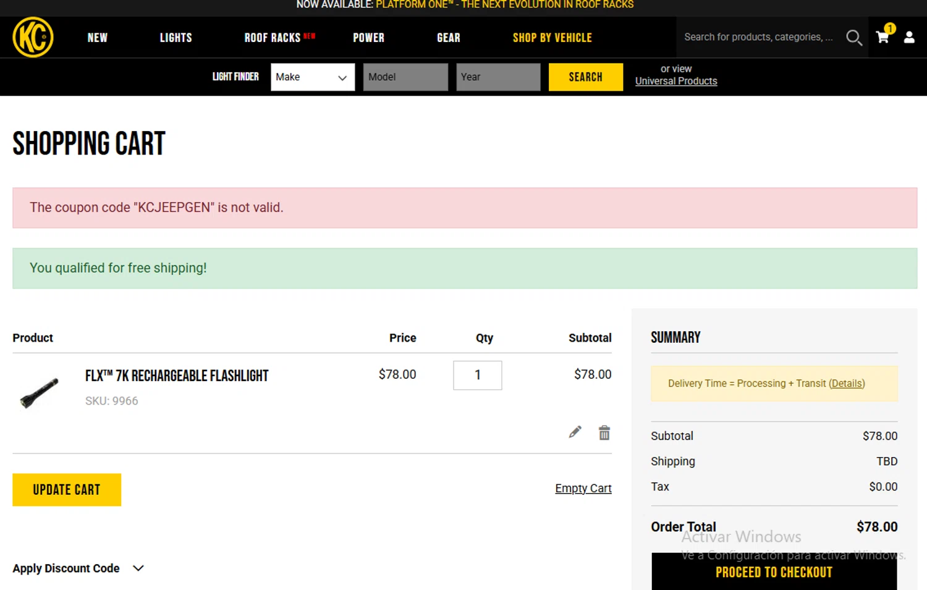Open the NEW menu
Viewport: 927px width, 590px height.
(x=98, y=38)
